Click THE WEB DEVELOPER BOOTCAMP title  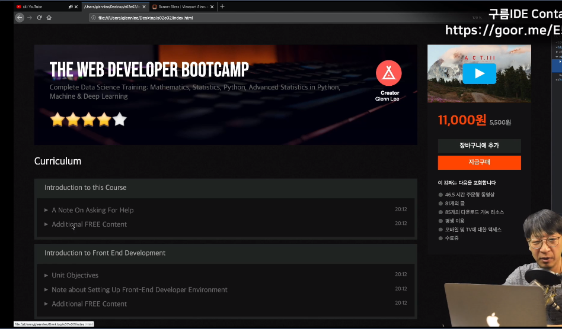(x=149, y=69)
